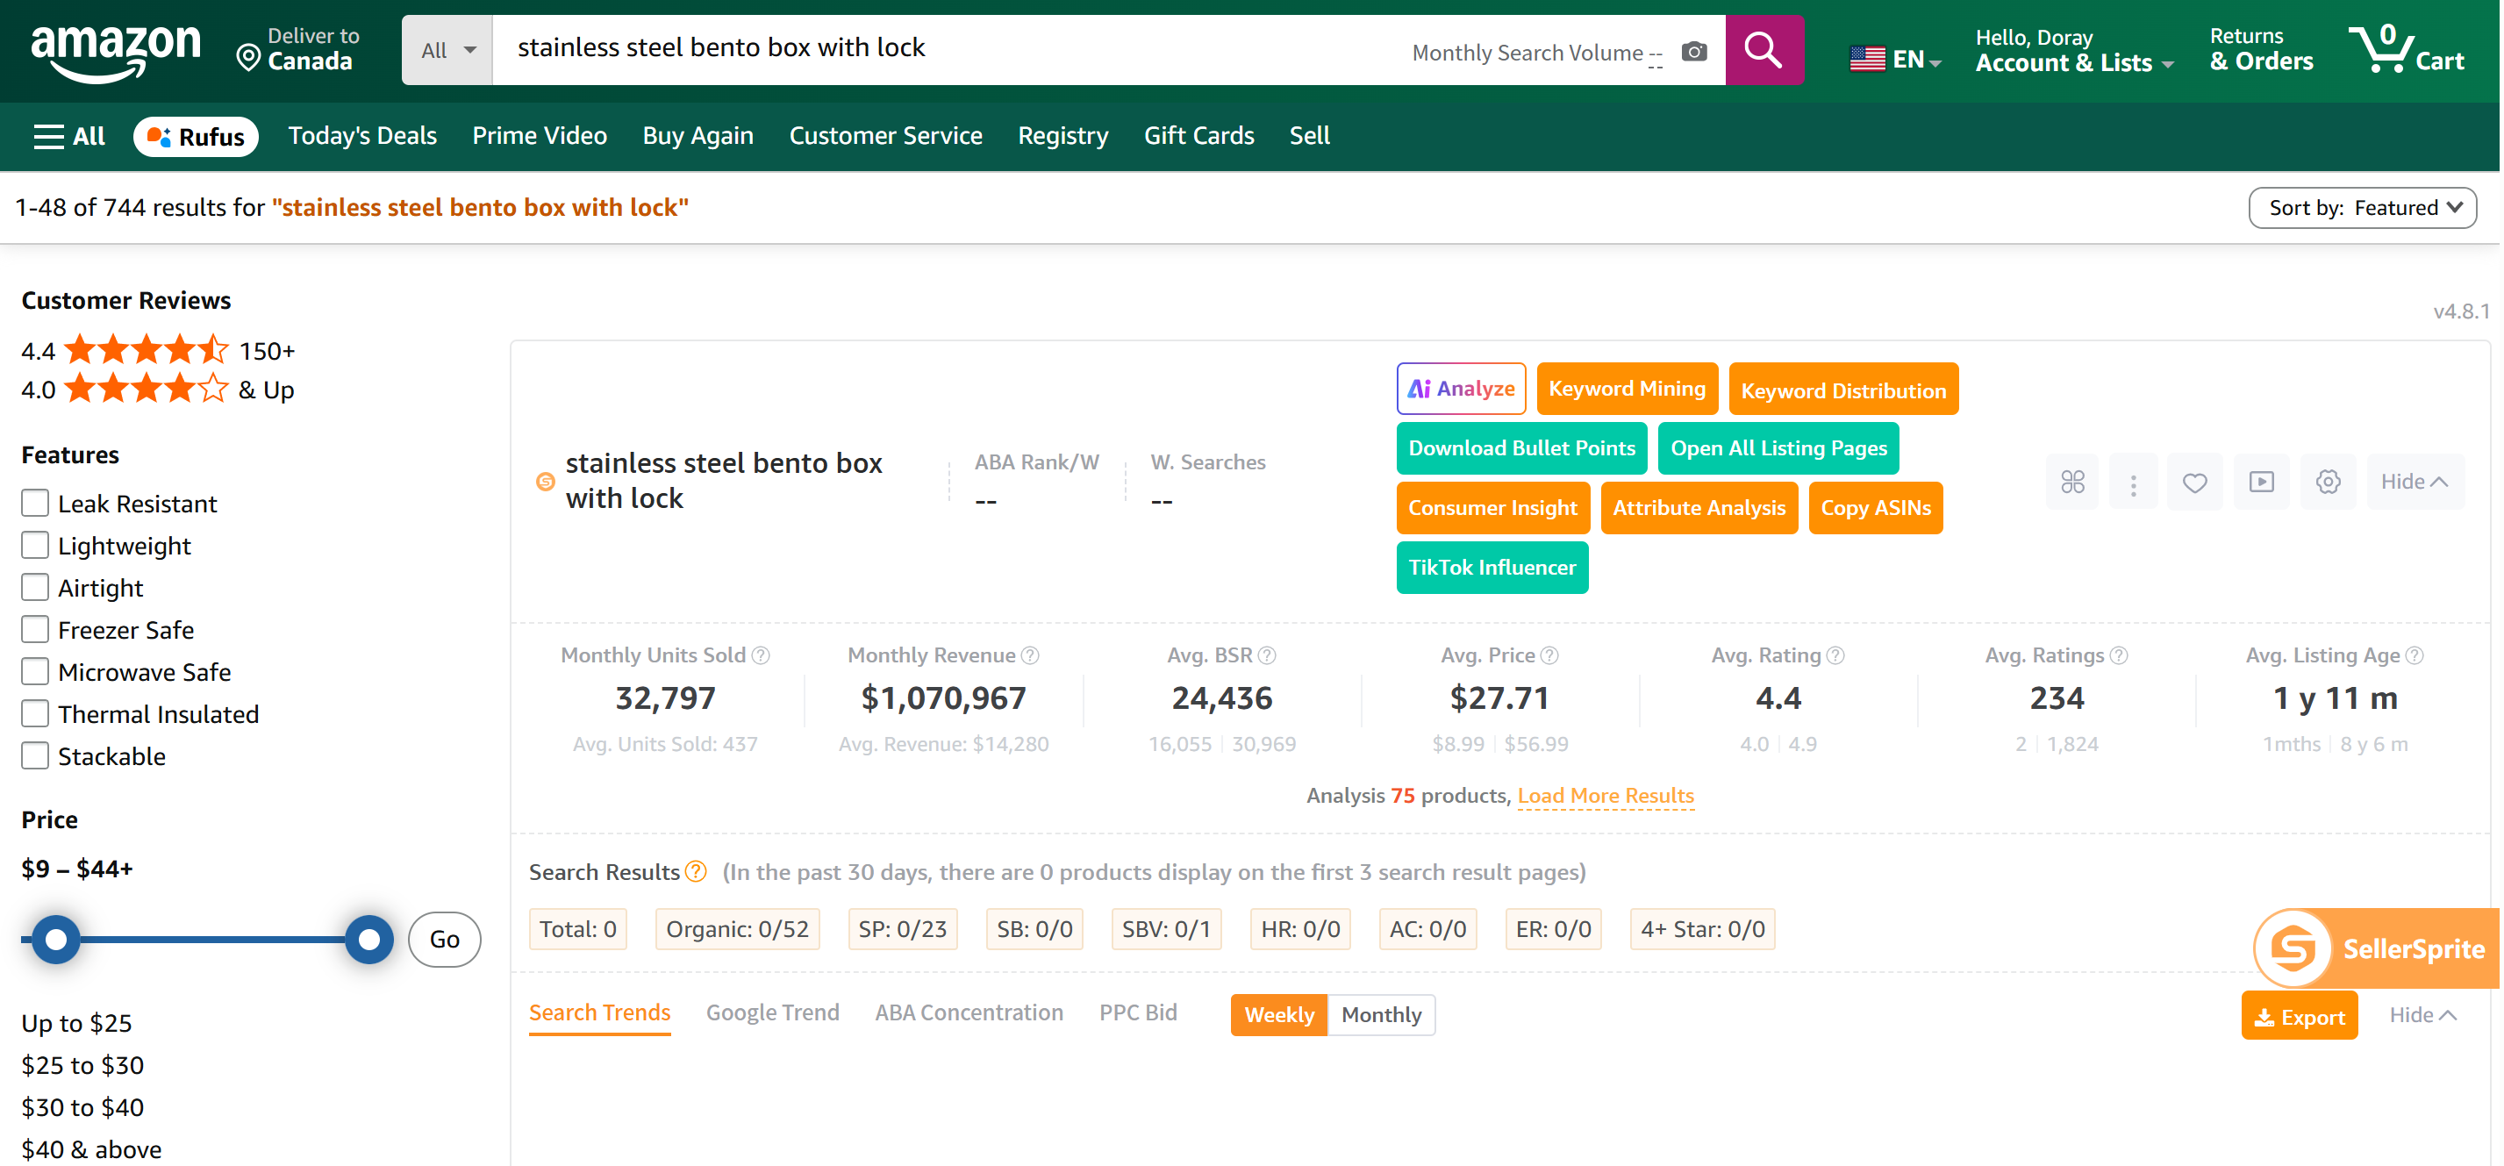This screenshot has width=2504, height=1166.
Task: Click the camera image search icon
Action: [1693, 52]
